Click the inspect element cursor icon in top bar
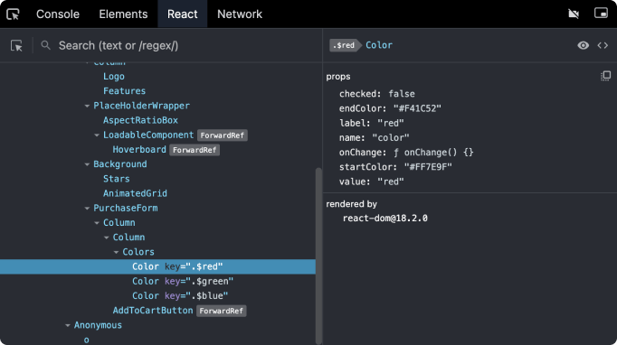Image resolution: width=617 pixels, height=345 pixels. click(x=13, y=14)
